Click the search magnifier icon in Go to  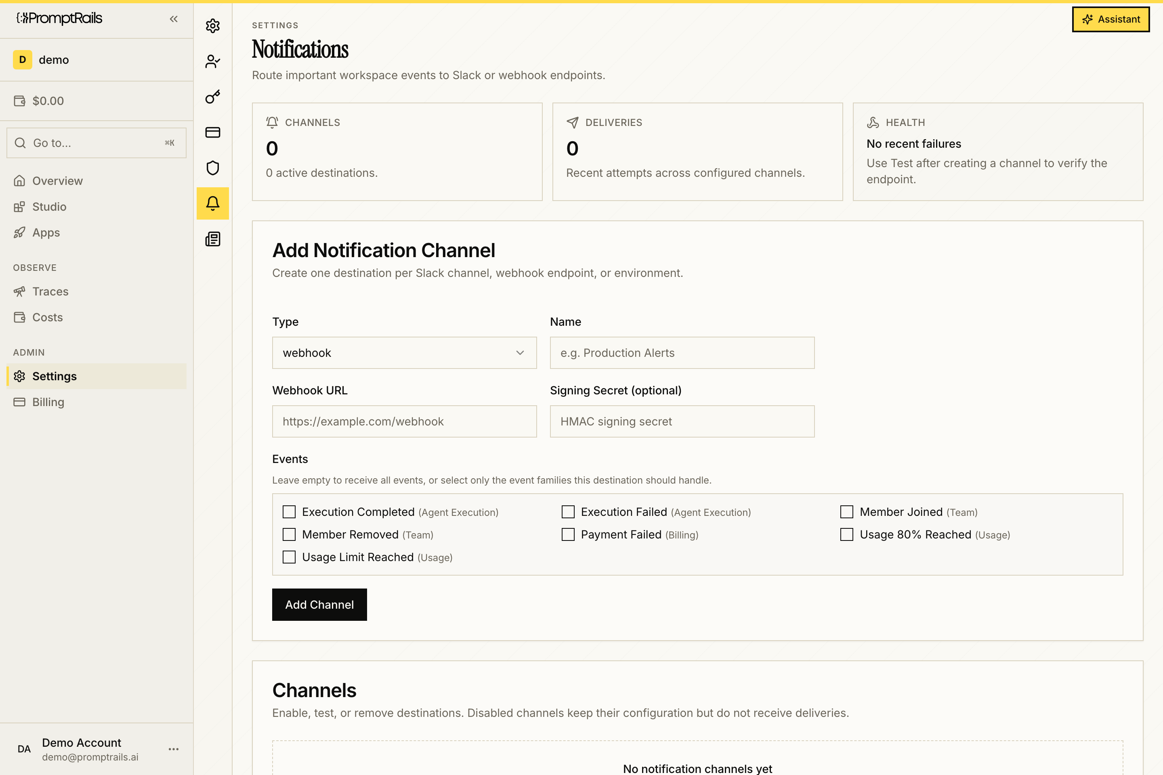(x=20, y=143)
